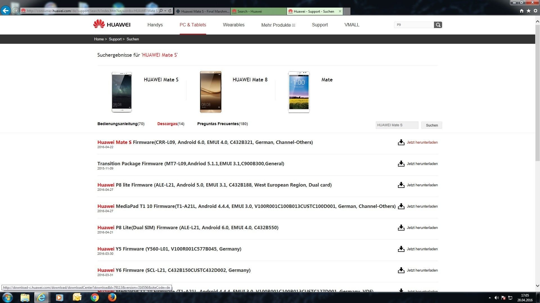Click the page scrollbar up arrow

click(537, 21)
